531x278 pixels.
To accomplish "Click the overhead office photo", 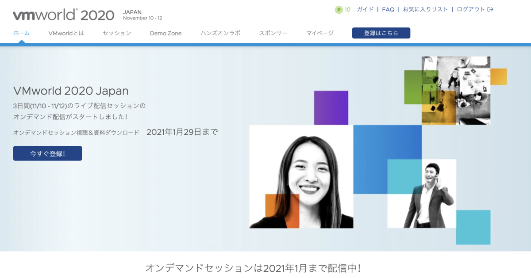I will tap(456, 91).
